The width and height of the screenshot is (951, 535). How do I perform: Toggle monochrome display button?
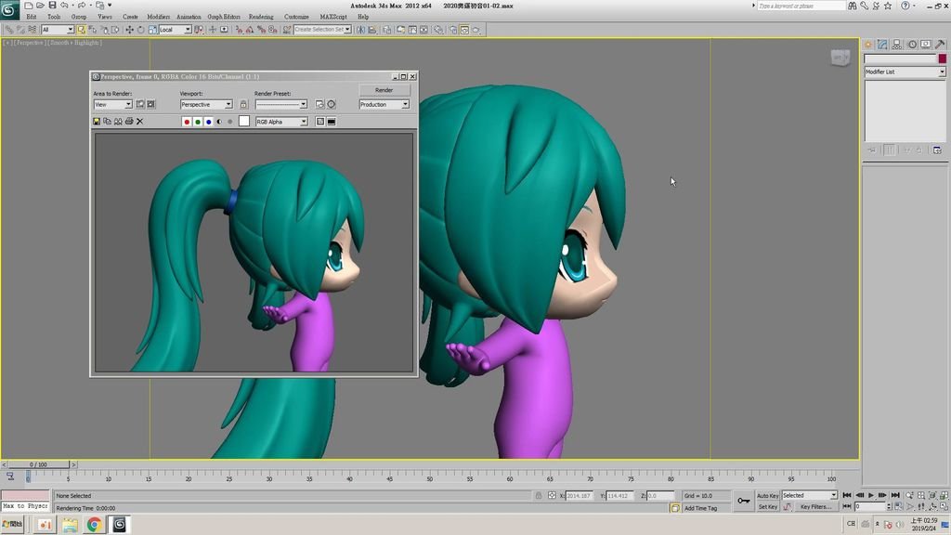[x=230, y=122]
